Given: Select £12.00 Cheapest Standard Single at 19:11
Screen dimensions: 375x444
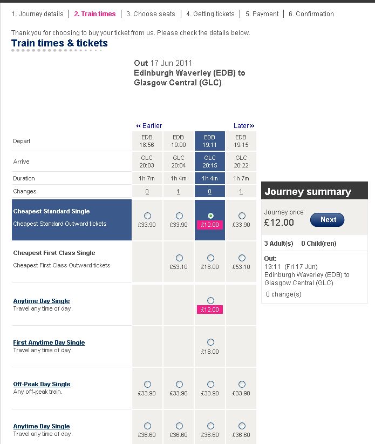Looking at the screenshot, I should [x=210, y=216].
